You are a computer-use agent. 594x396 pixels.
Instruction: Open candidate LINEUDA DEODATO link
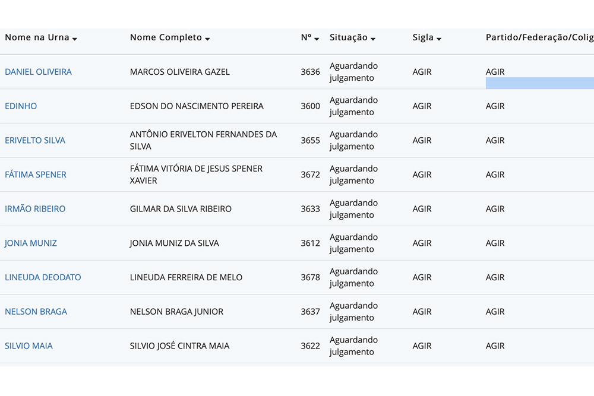43,277
